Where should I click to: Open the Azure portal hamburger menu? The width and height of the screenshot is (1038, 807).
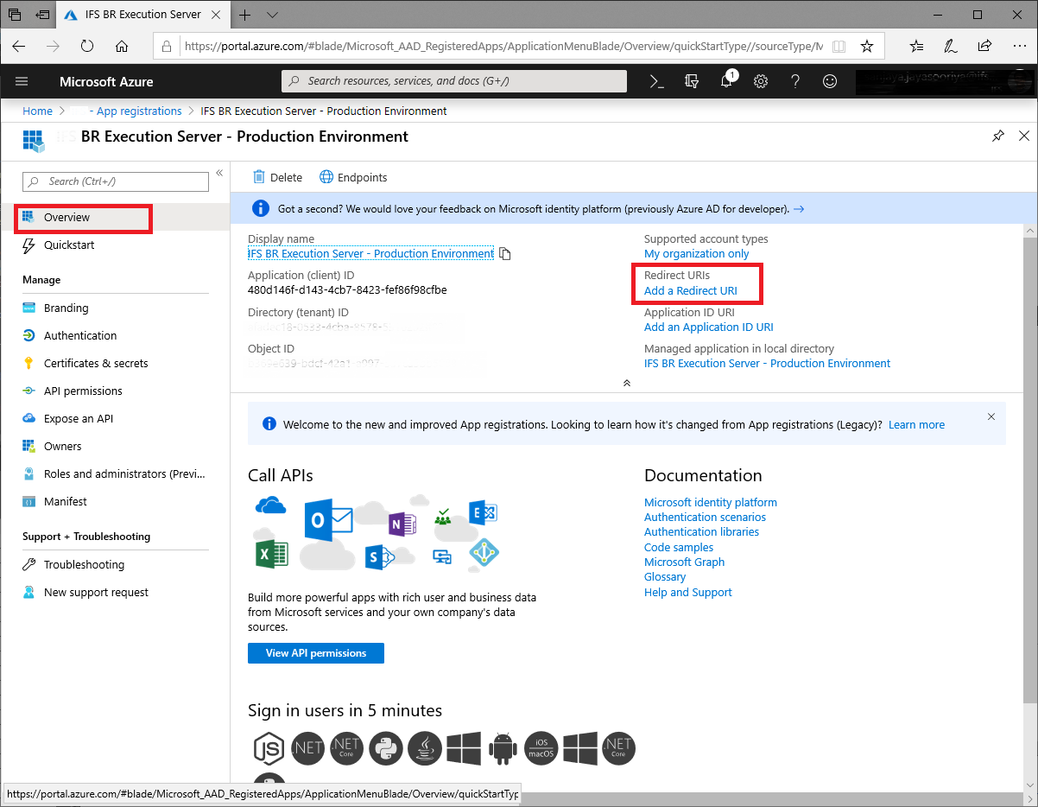(22, 81)
